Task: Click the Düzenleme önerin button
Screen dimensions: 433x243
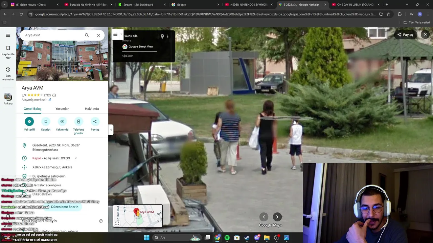Action: tap(65, 207)
